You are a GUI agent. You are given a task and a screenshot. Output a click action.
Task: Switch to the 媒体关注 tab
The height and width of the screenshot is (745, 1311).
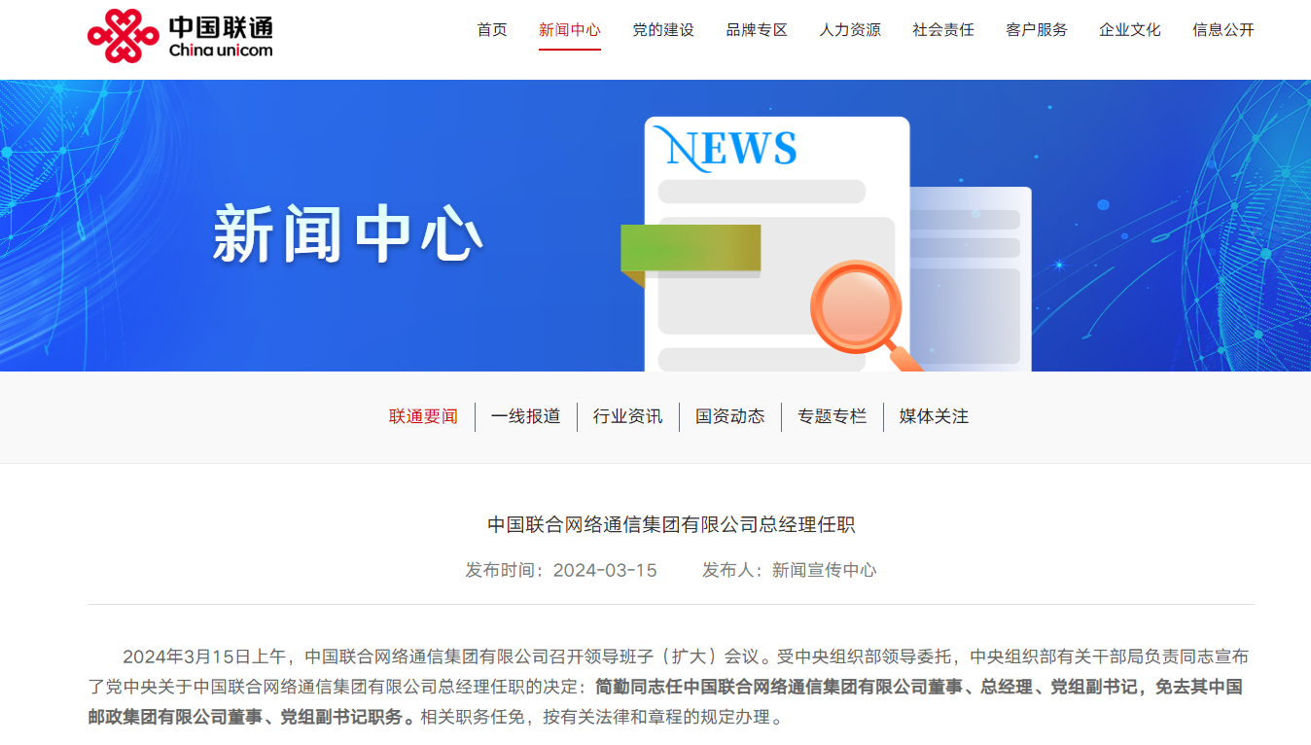pyautogui.click(x=935, y=416)
